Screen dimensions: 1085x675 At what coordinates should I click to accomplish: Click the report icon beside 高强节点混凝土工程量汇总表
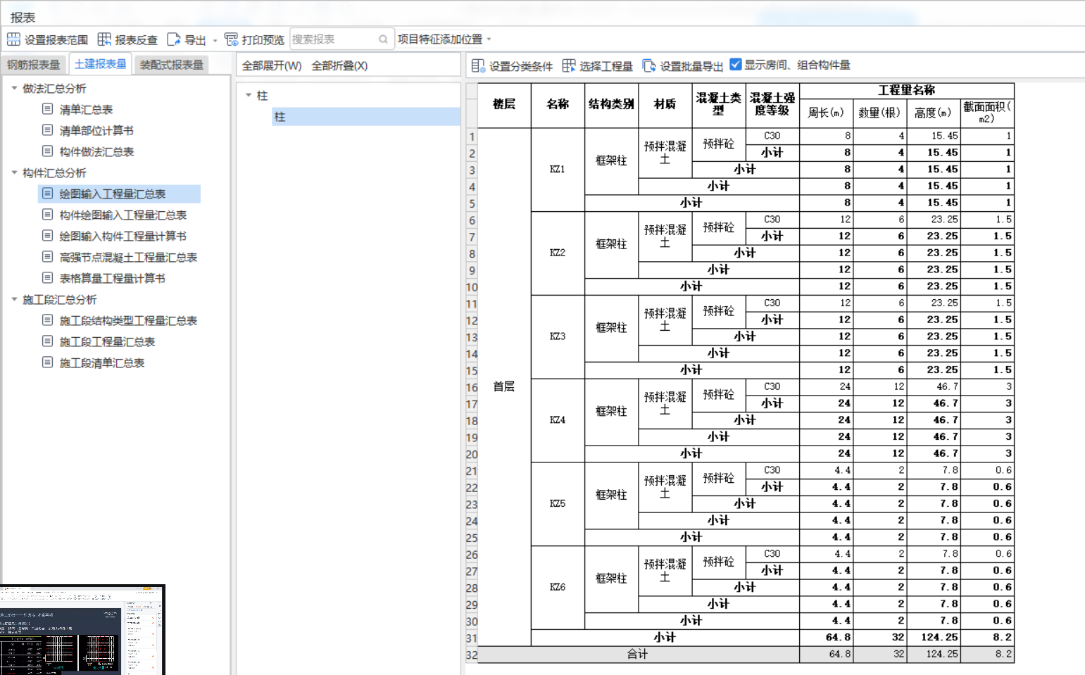click(47, 256)
